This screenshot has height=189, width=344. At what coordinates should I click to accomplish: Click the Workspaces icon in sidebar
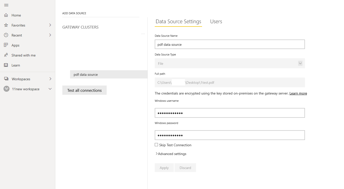pyautogui.click(x=6, y=79)
